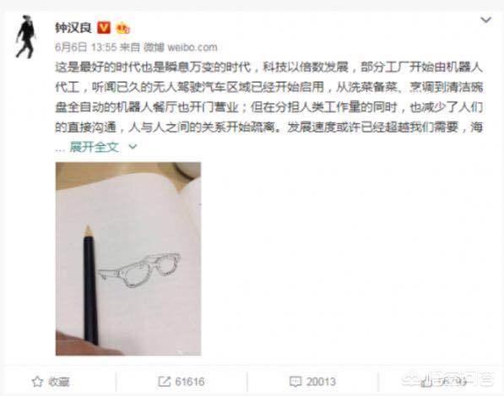Like the post with thumbs-up icon
The image size is (504, 396).
coord(427,382)
